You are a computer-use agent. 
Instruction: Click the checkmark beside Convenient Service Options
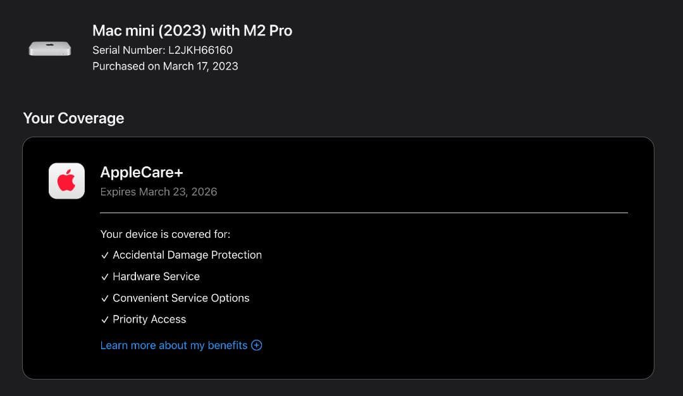tap(105, 298)
